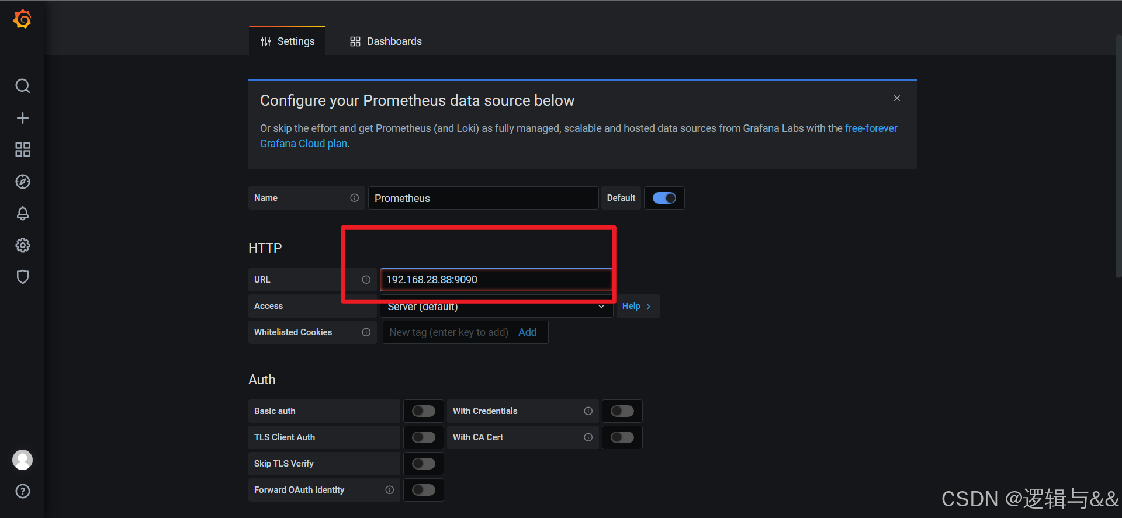Screen dimensions: 1122x518
Task: Enable the Forward OAuth Identity toggle
Action: coord(424,490)
